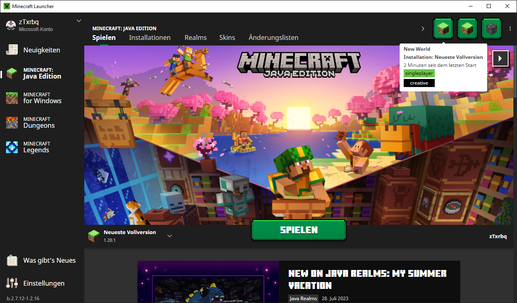Viewport: 517px width, 303px height.
Task: Select Minecraft: Java Edition in the sidebar
Action: [42, 73]
